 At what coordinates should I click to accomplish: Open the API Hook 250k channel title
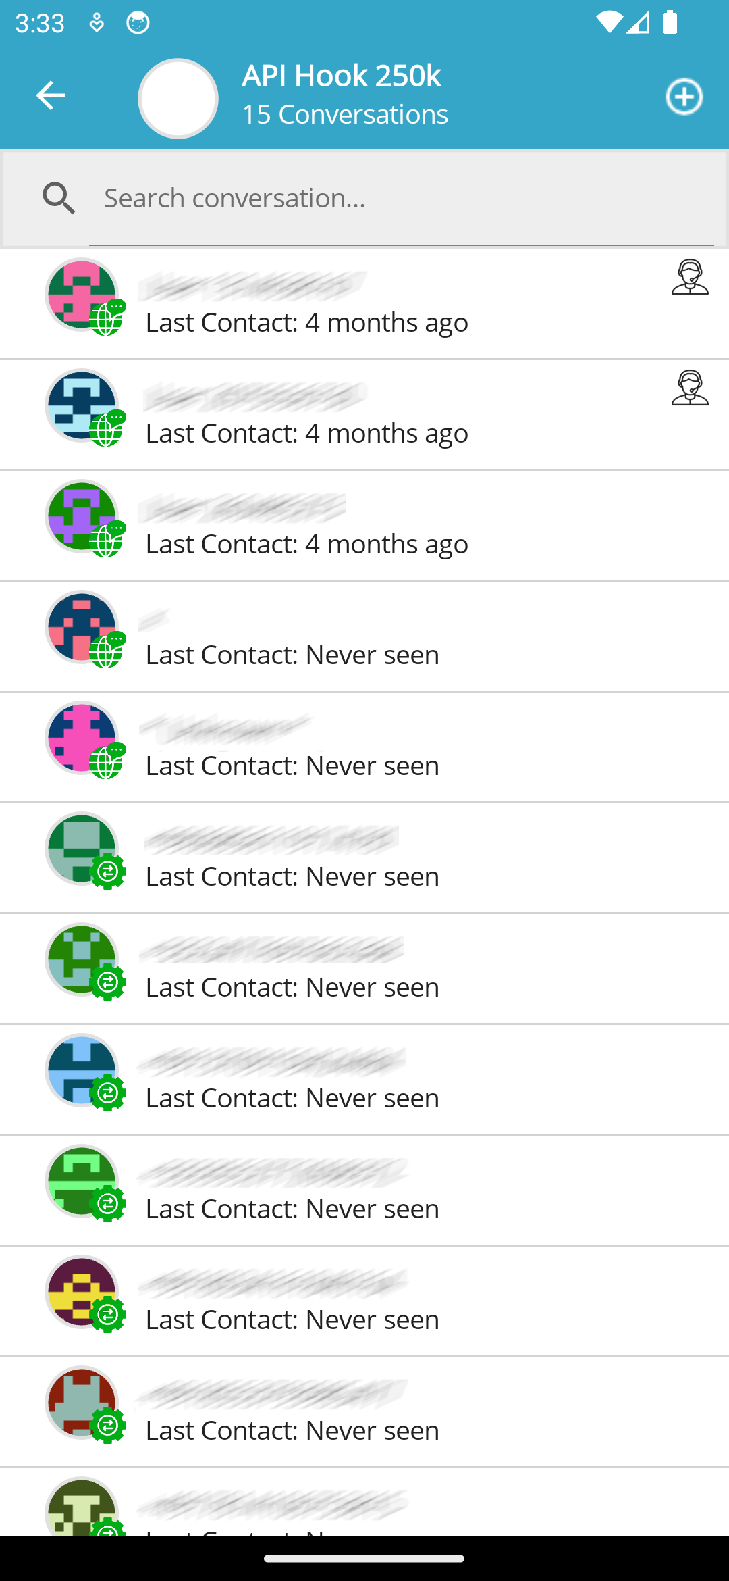pyautogui.click(x=341, y=76)
